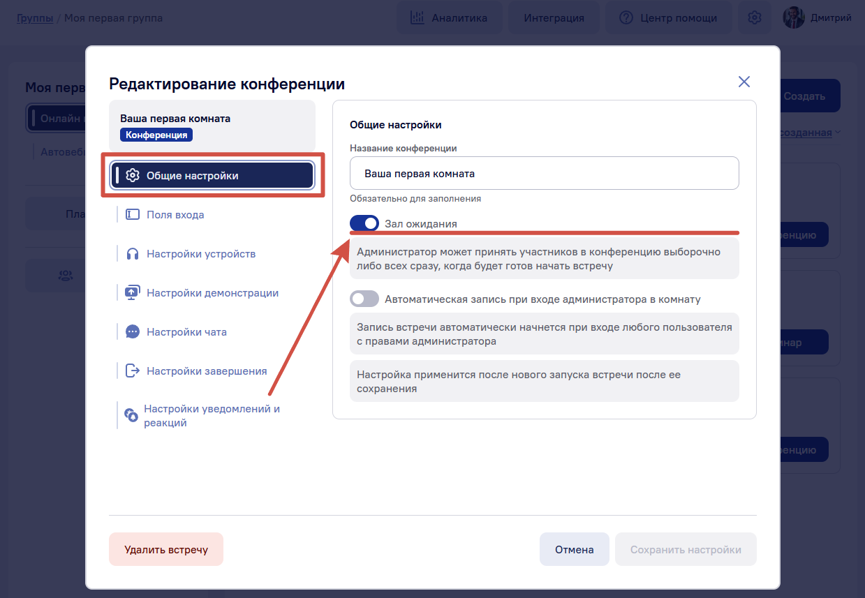The height and width of the screenshot is (598, 865).
Task: Click the Отмена button
Action: pyautogui.click(x=575, y=549)
